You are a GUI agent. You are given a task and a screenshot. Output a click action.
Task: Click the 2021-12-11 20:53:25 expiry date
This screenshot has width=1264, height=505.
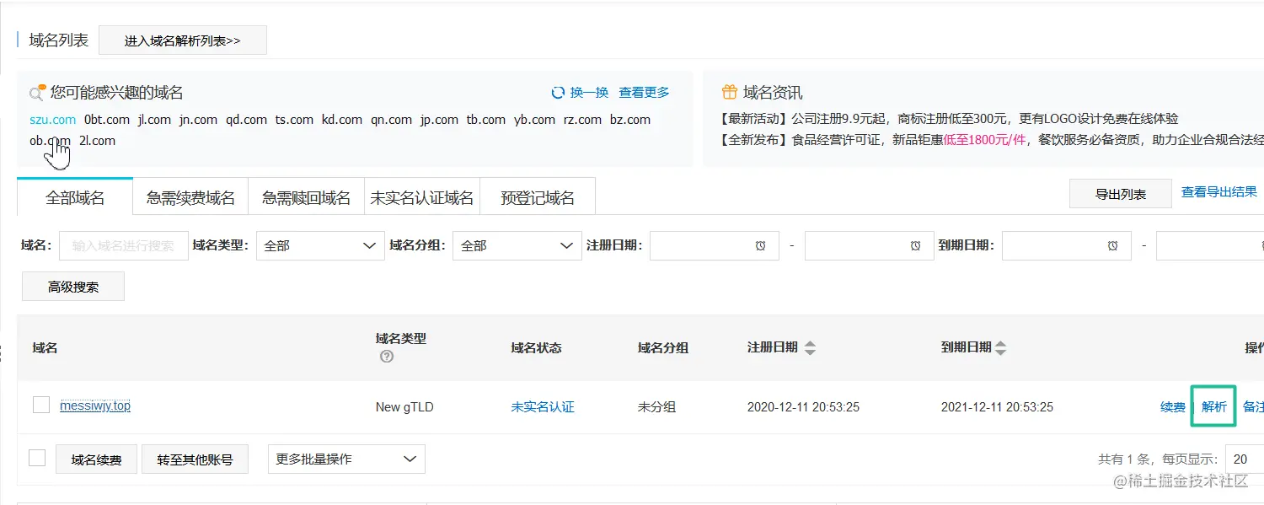pos(997,407)
